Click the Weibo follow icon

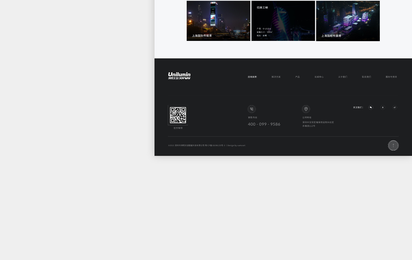394,107
